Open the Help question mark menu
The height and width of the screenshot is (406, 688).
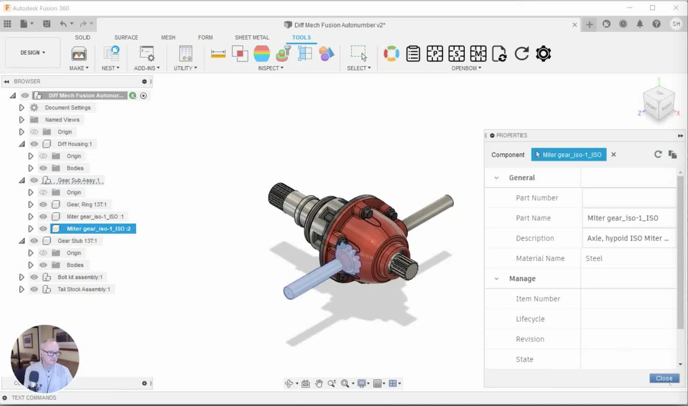pos(656,24)
